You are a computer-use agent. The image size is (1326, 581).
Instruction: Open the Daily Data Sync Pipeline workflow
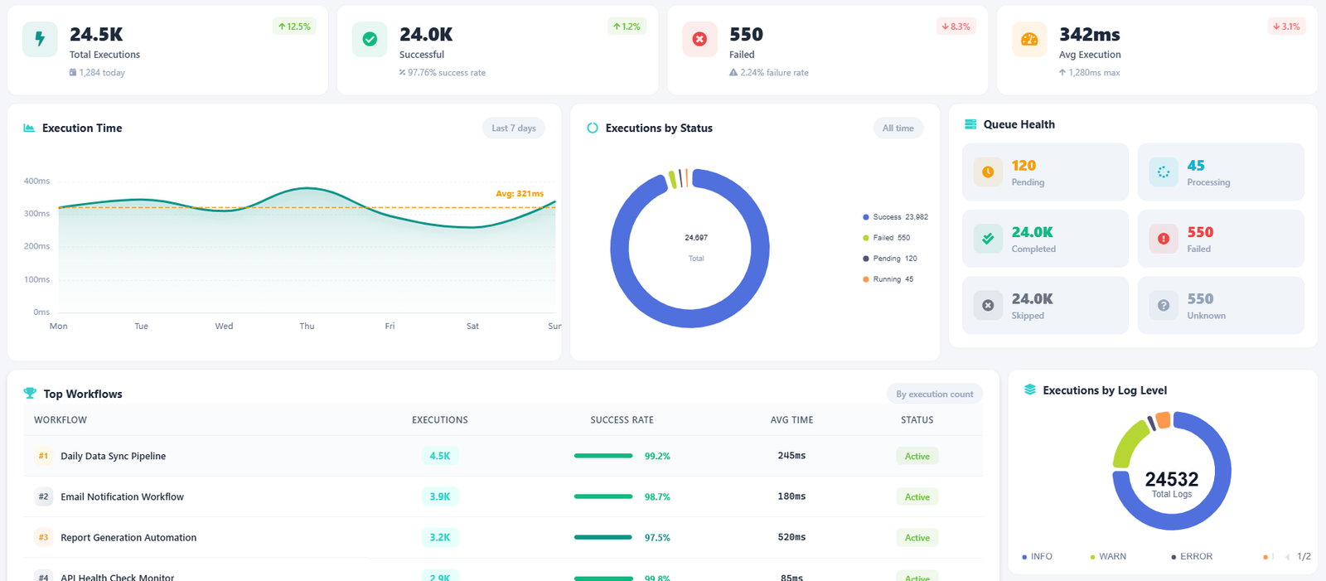coord(113,456)
